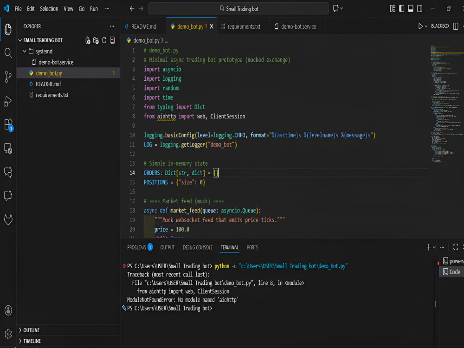This screenshot has height=348, width=464.
Task: Switch to the requirements.txt editor tab
Action: [243, 26]
